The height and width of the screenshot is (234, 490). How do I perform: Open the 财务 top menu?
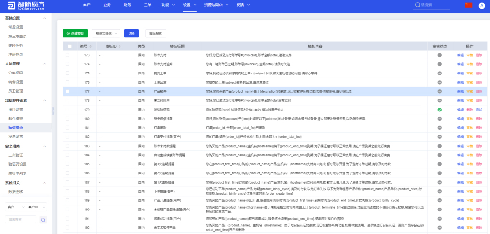coord(127,5)
